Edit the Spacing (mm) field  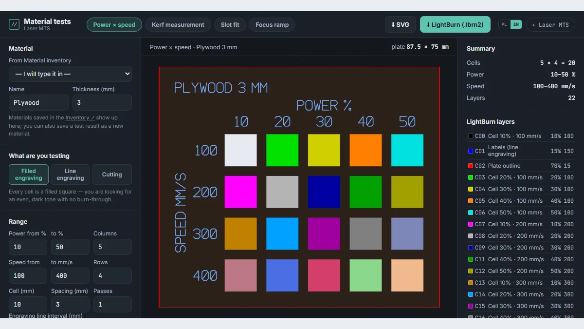click(70, 304)
